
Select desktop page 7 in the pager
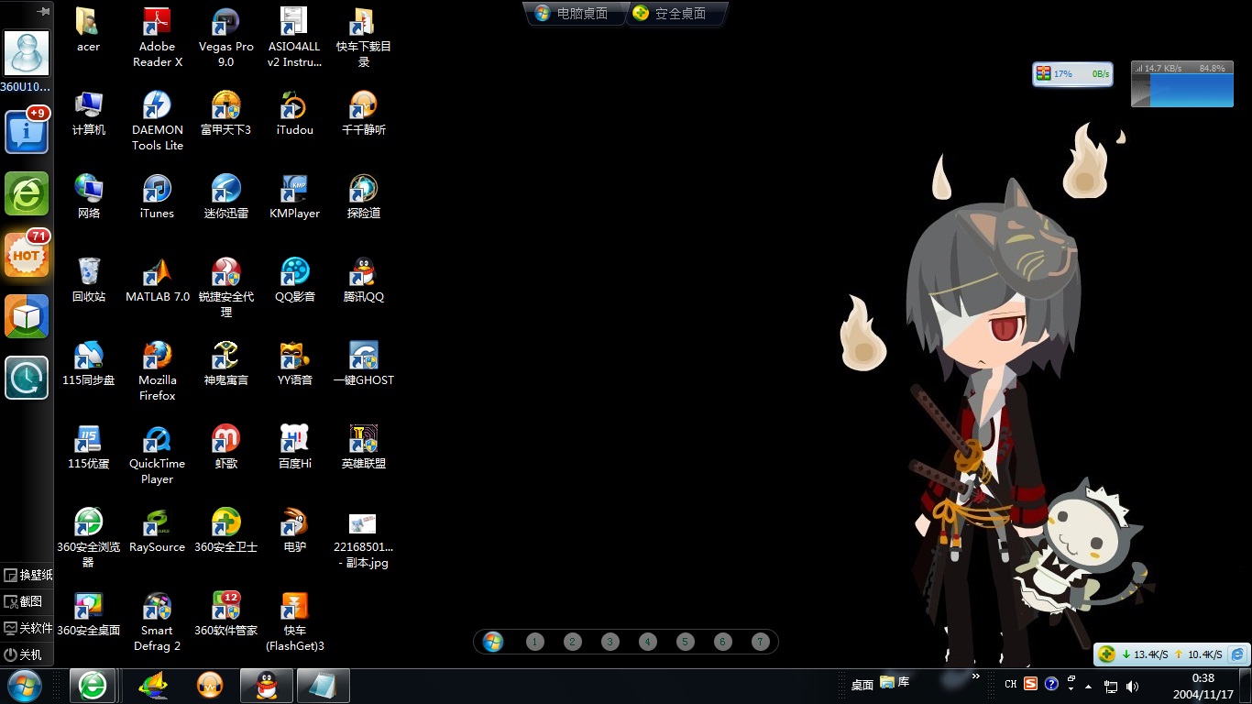point(760,642)
